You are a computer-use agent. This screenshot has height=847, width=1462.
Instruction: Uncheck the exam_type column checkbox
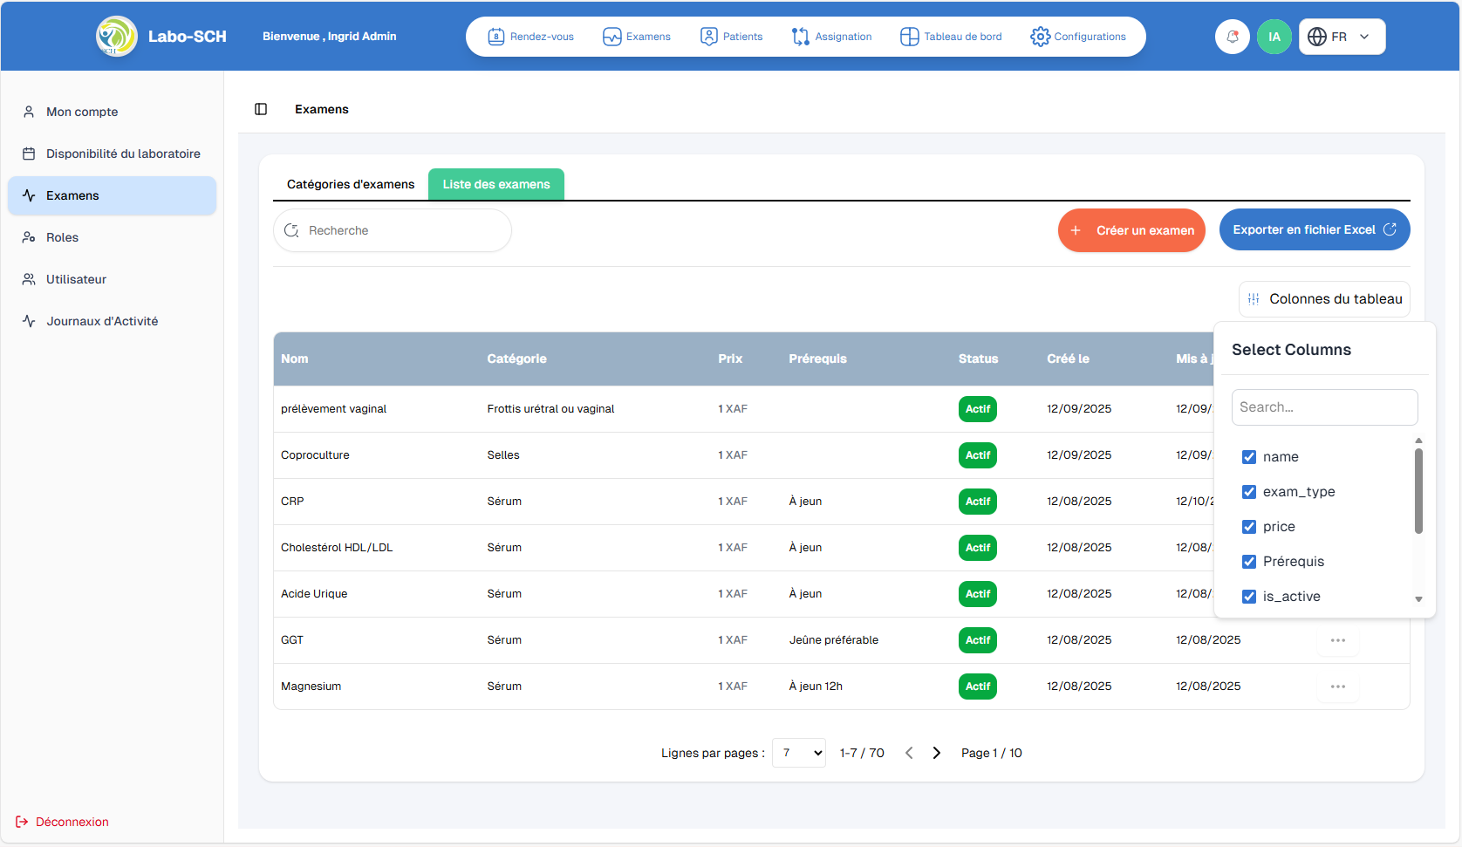(x=1249, y=492)
